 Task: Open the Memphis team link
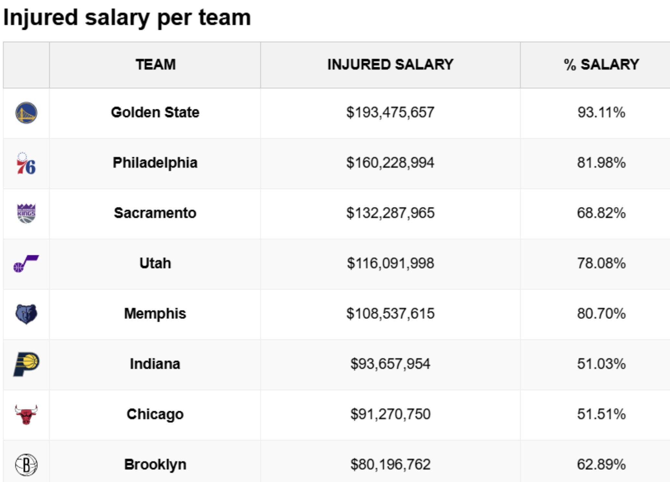tap(155, 314)
